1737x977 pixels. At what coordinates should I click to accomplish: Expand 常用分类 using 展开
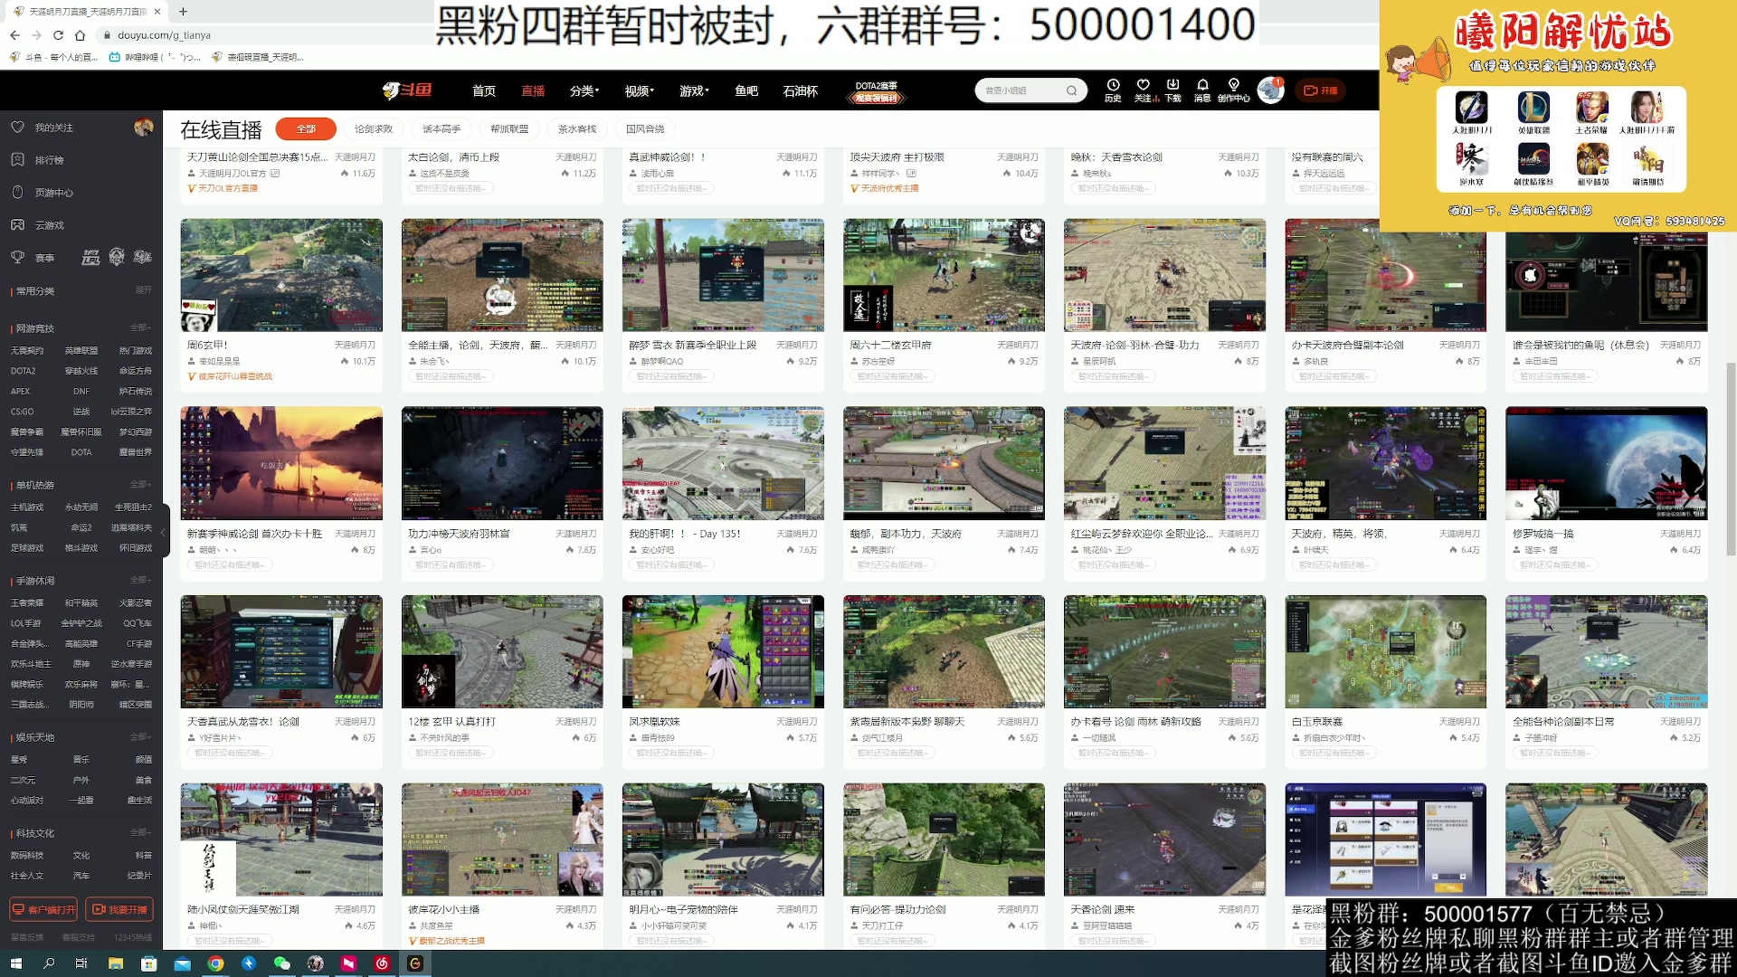click(142, 291)
